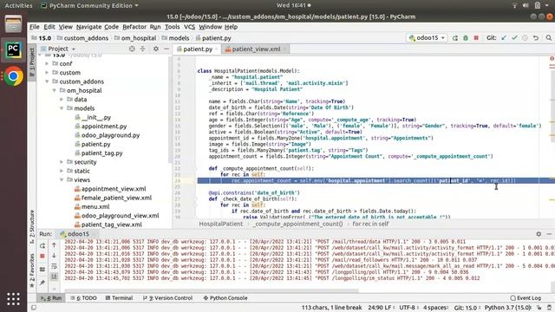
Task: Click the Run panel stop icon
Action: tap(42, 257)
